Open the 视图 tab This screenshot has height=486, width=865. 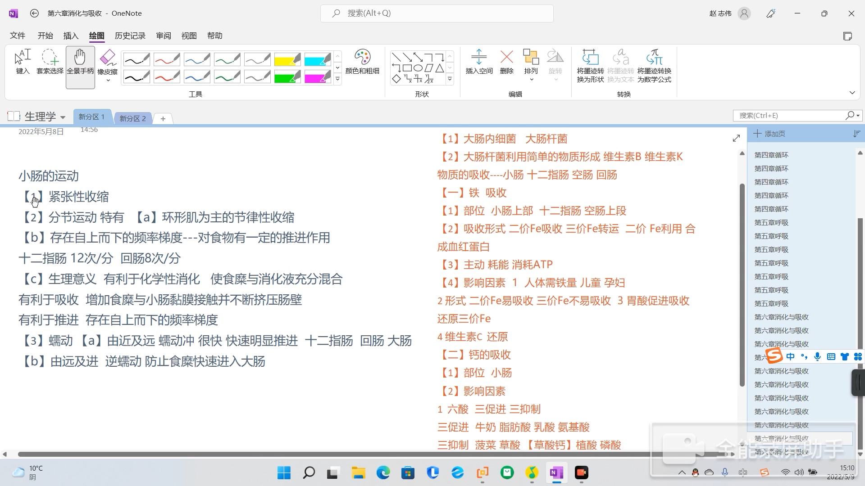click(189, 36)
